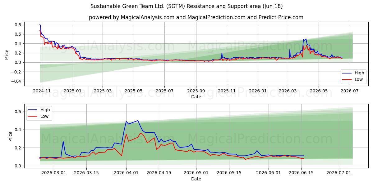Click the '2026-03-01' tick label
373x186 pixels.
[x=54, y=173]
